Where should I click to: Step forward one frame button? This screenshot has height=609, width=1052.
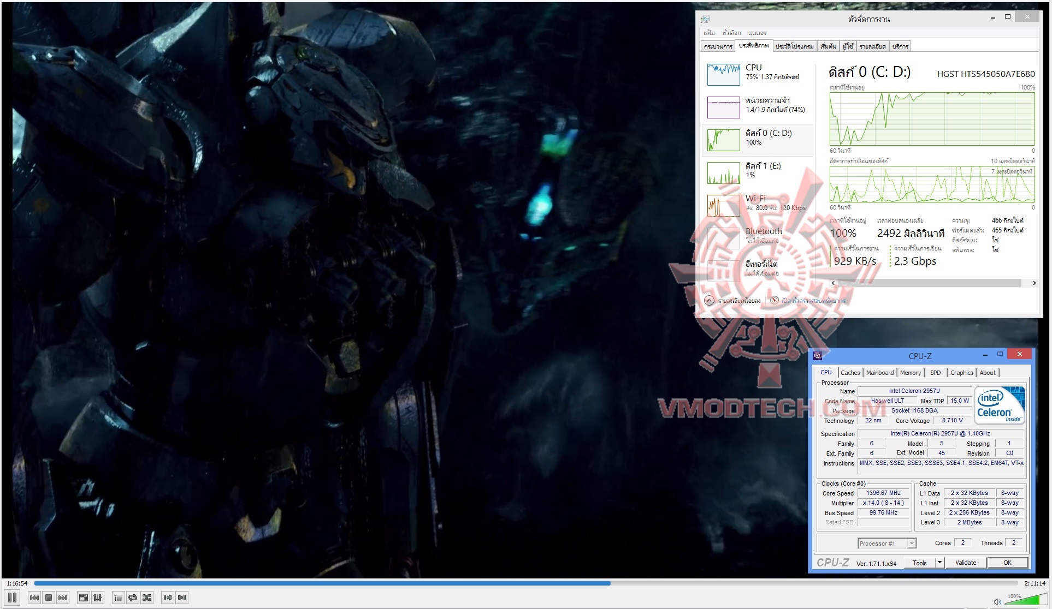182,598
